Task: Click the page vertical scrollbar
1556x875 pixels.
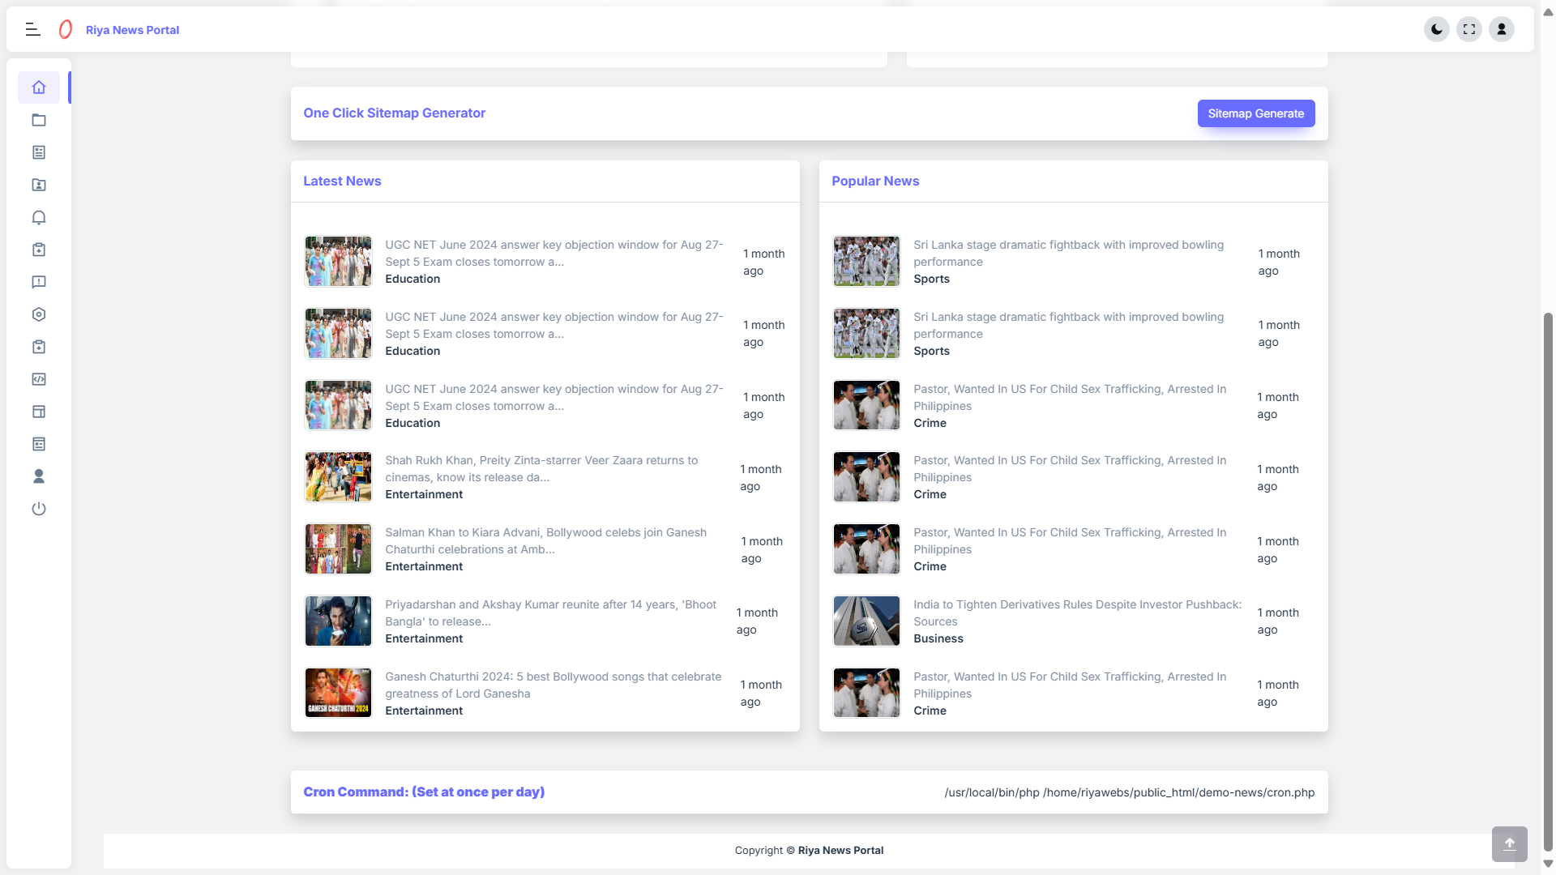Action: (x=1548, y=567)
